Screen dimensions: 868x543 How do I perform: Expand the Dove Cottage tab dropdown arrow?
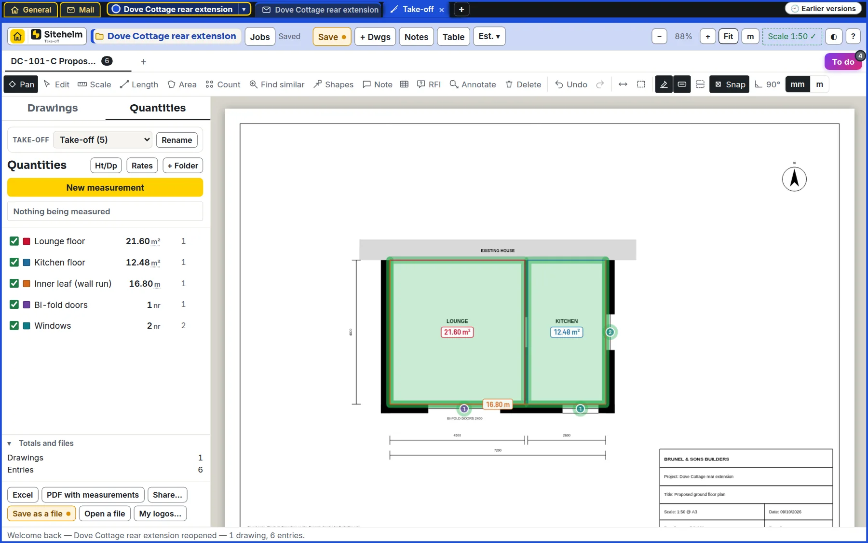click(x=244, y=10)
